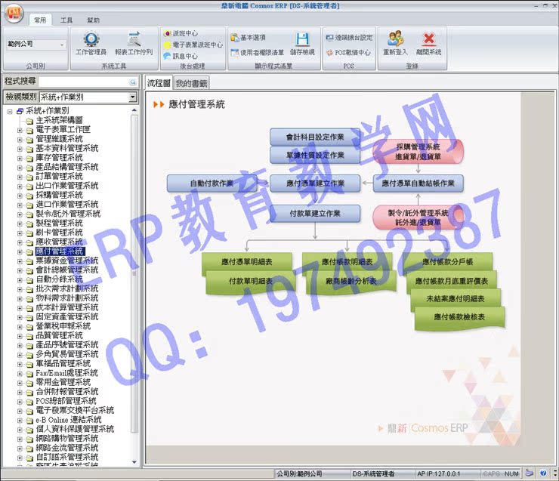Open 未結案應付明細表 report

tap(456, 299)
